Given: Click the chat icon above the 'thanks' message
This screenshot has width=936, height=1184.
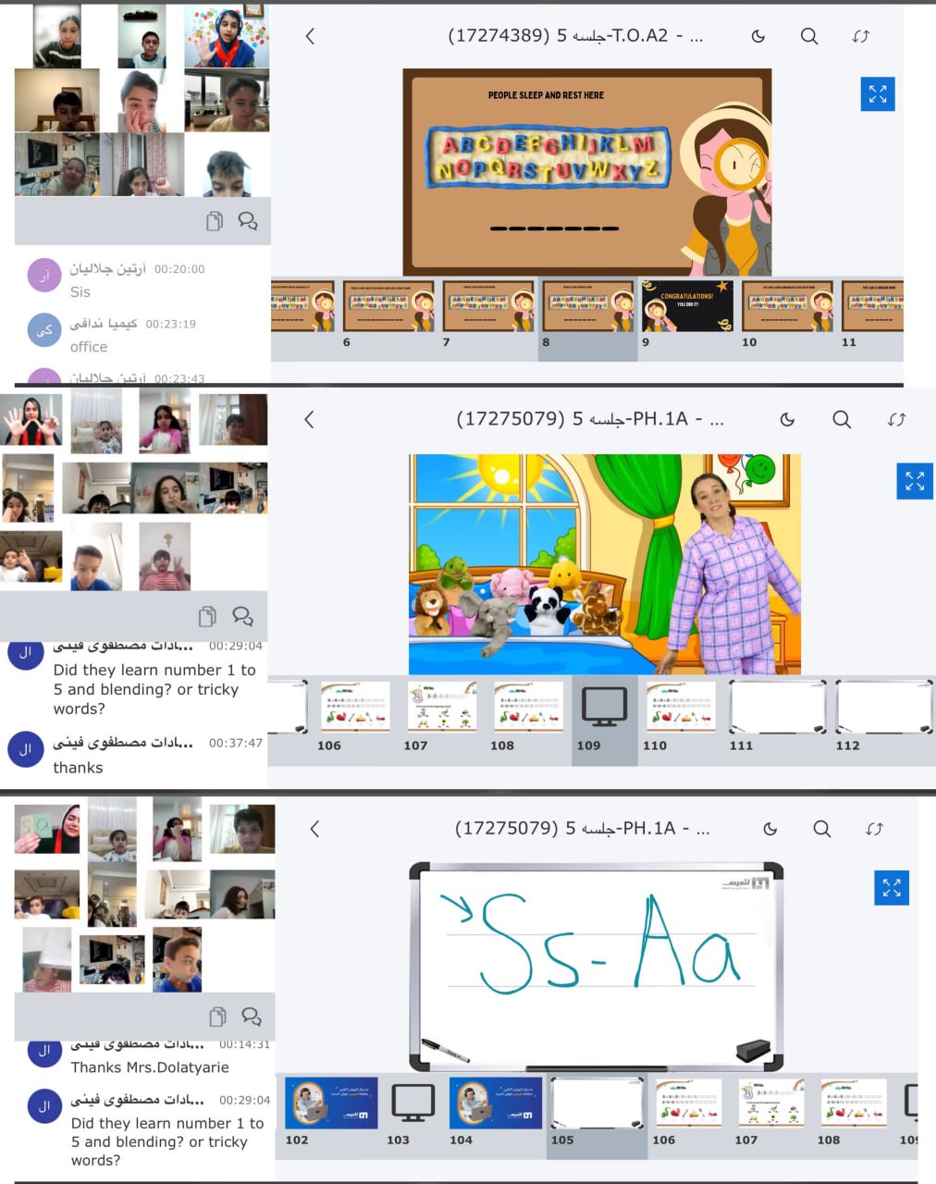Looking at the screenshot, I should point(243,616).
